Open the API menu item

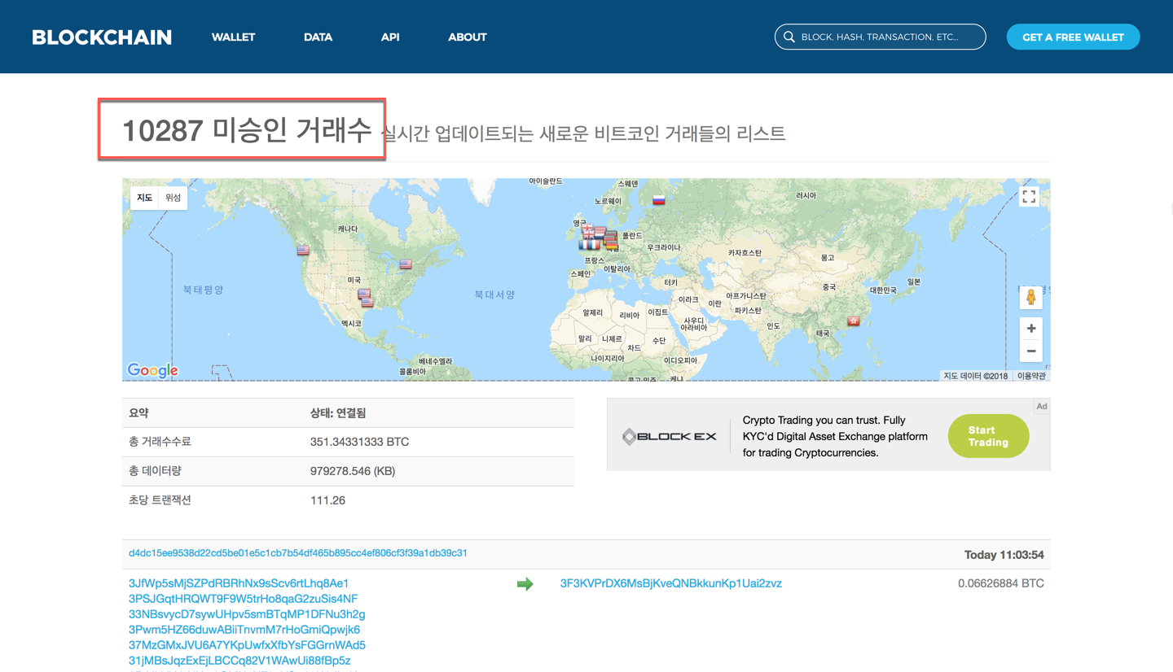pyautogui.click(x=390, y=37)
